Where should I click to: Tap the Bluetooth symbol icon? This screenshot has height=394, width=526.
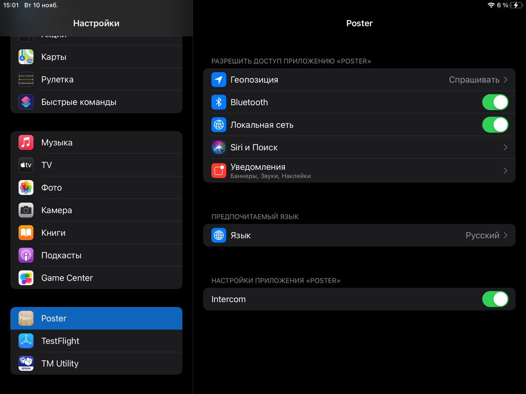[219, 102]
